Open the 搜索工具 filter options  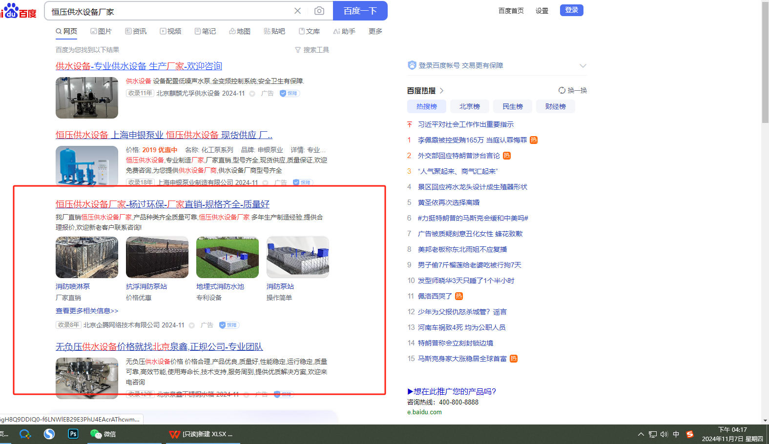point(312,50)
